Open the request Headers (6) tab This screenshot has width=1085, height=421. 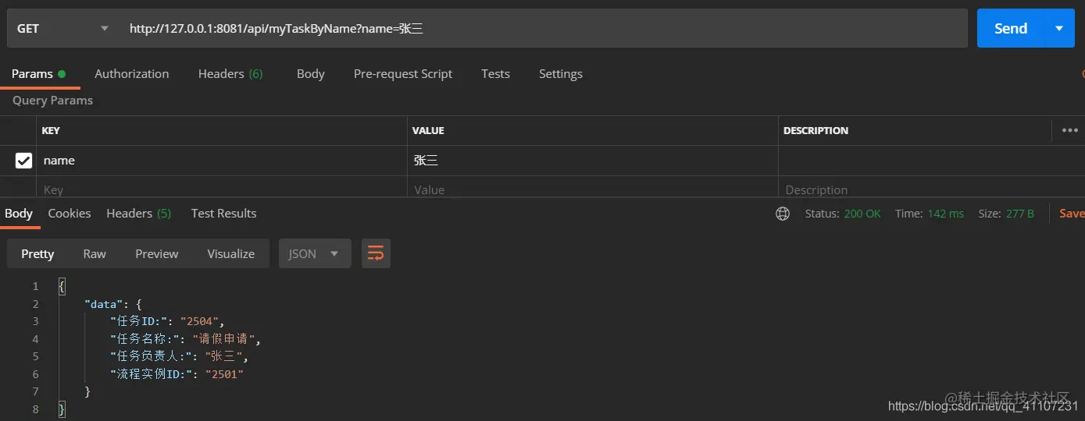tap(230, 74)
